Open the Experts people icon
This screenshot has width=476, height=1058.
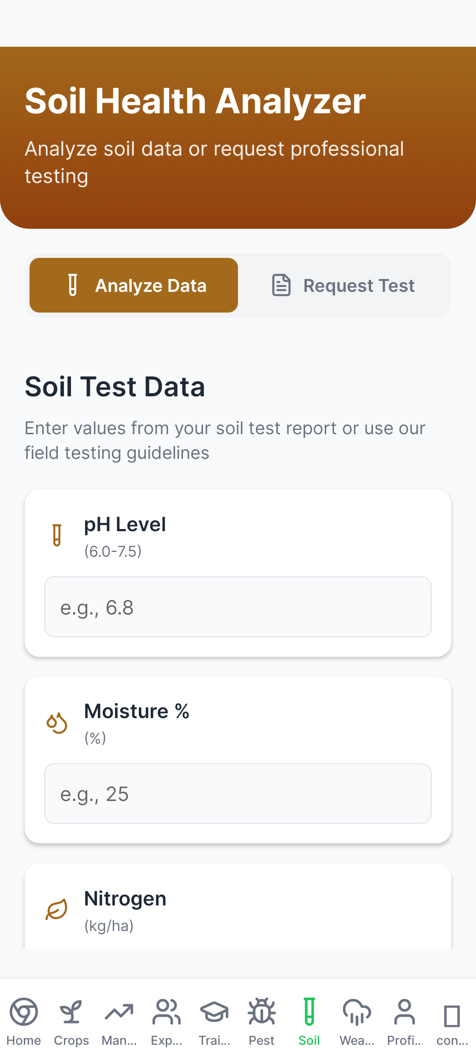coord(167,1012)
